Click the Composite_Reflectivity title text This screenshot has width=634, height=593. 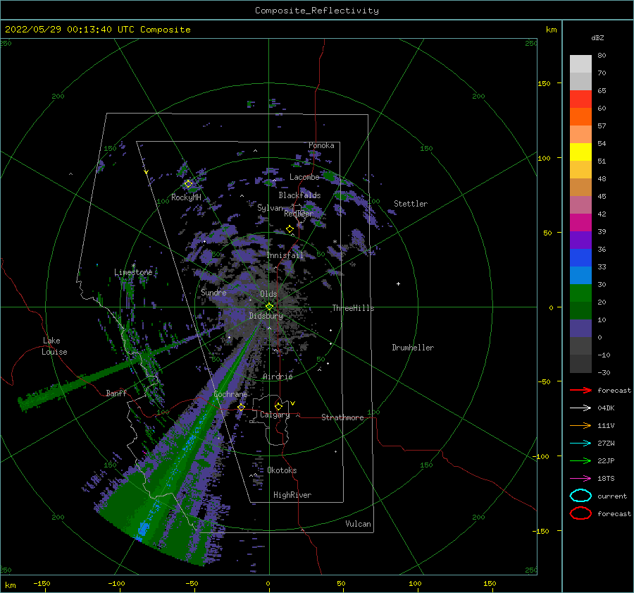(316, 11)
